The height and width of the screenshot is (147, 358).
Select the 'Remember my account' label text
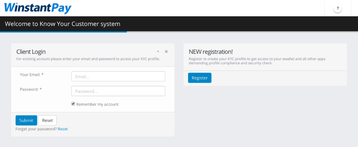tap(98, 104)
